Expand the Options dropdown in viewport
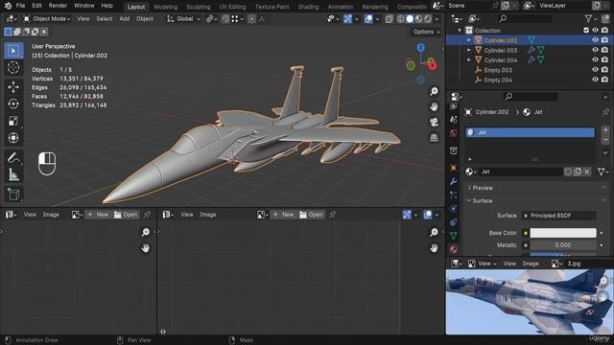 click(x=426, y=32)
